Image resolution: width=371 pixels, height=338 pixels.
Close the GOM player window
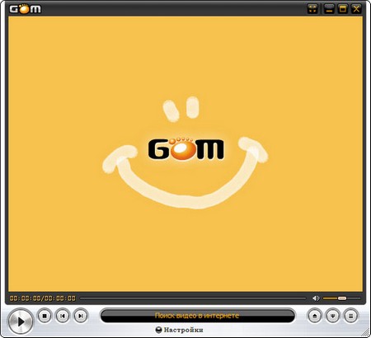pyautogui.click(x=356, y=8)
